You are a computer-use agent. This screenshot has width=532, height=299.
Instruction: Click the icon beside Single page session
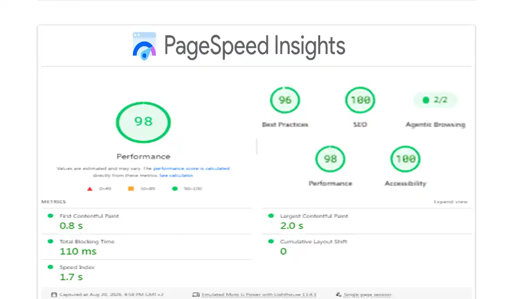click(339, 295)
